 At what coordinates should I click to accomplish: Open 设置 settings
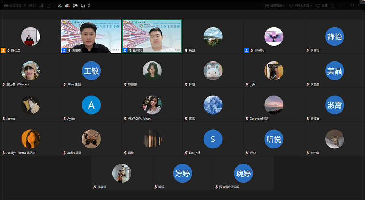tap(322, 5)
